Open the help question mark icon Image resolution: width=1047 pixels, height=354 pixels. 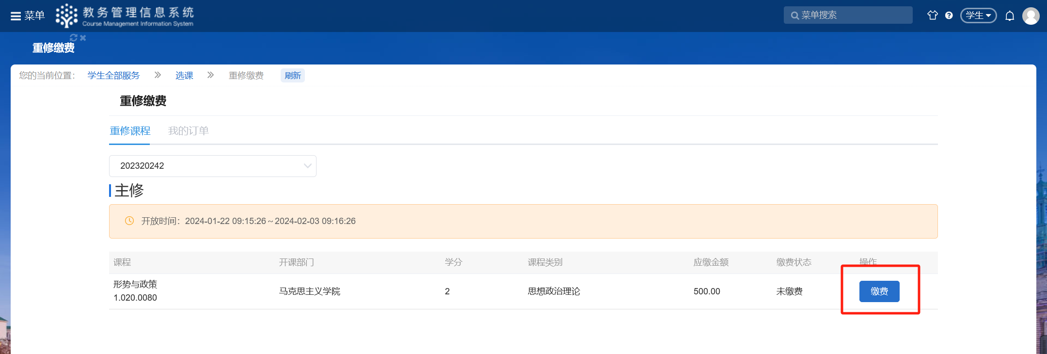(x=949, y=16)
